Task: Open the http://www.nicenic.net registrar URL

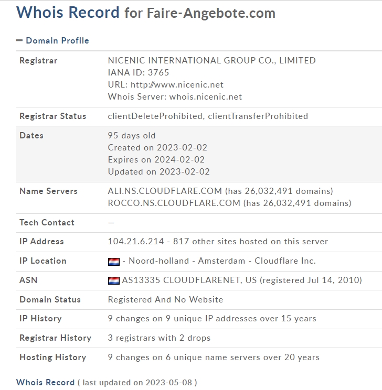Action: click(177, 84)
